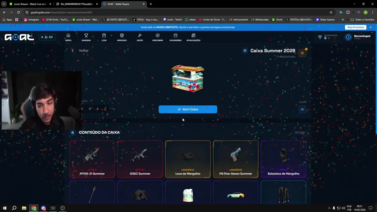Open Windows taskbar search
The width and height of the screenshot is (377, 212).
coord(14,208)
